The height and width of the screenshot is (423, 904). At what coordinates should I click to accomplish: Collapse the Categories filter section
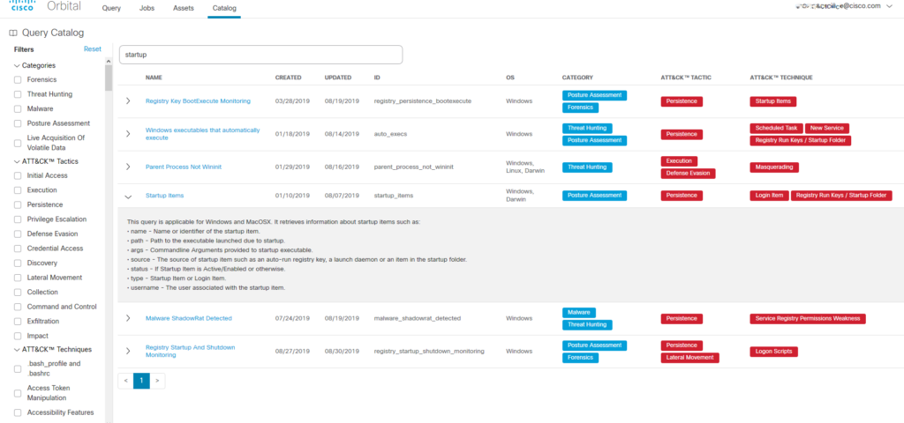pyautogui.click(x=17, y=65)
